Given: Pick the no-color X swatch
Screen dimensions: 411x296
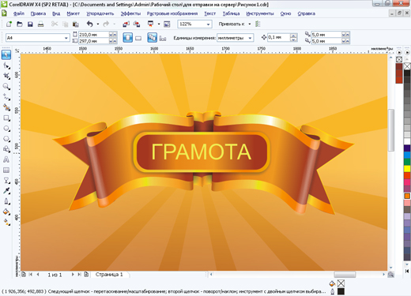Looking at the screenshot, I should point(407,66).
